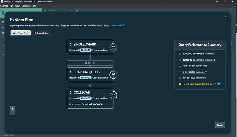Close the Explain Plan dialog with X
Viewport: 237px width, 137px height.
(225, 17)
